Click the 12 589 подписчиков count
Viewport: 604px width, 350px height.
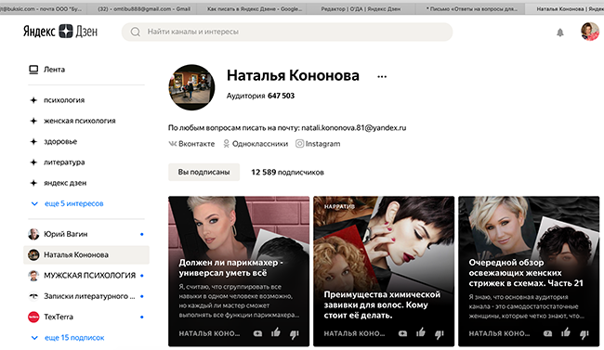click(287, 173)
